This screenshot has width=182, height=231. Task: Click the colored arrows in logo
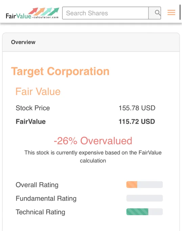coord(44,11)
